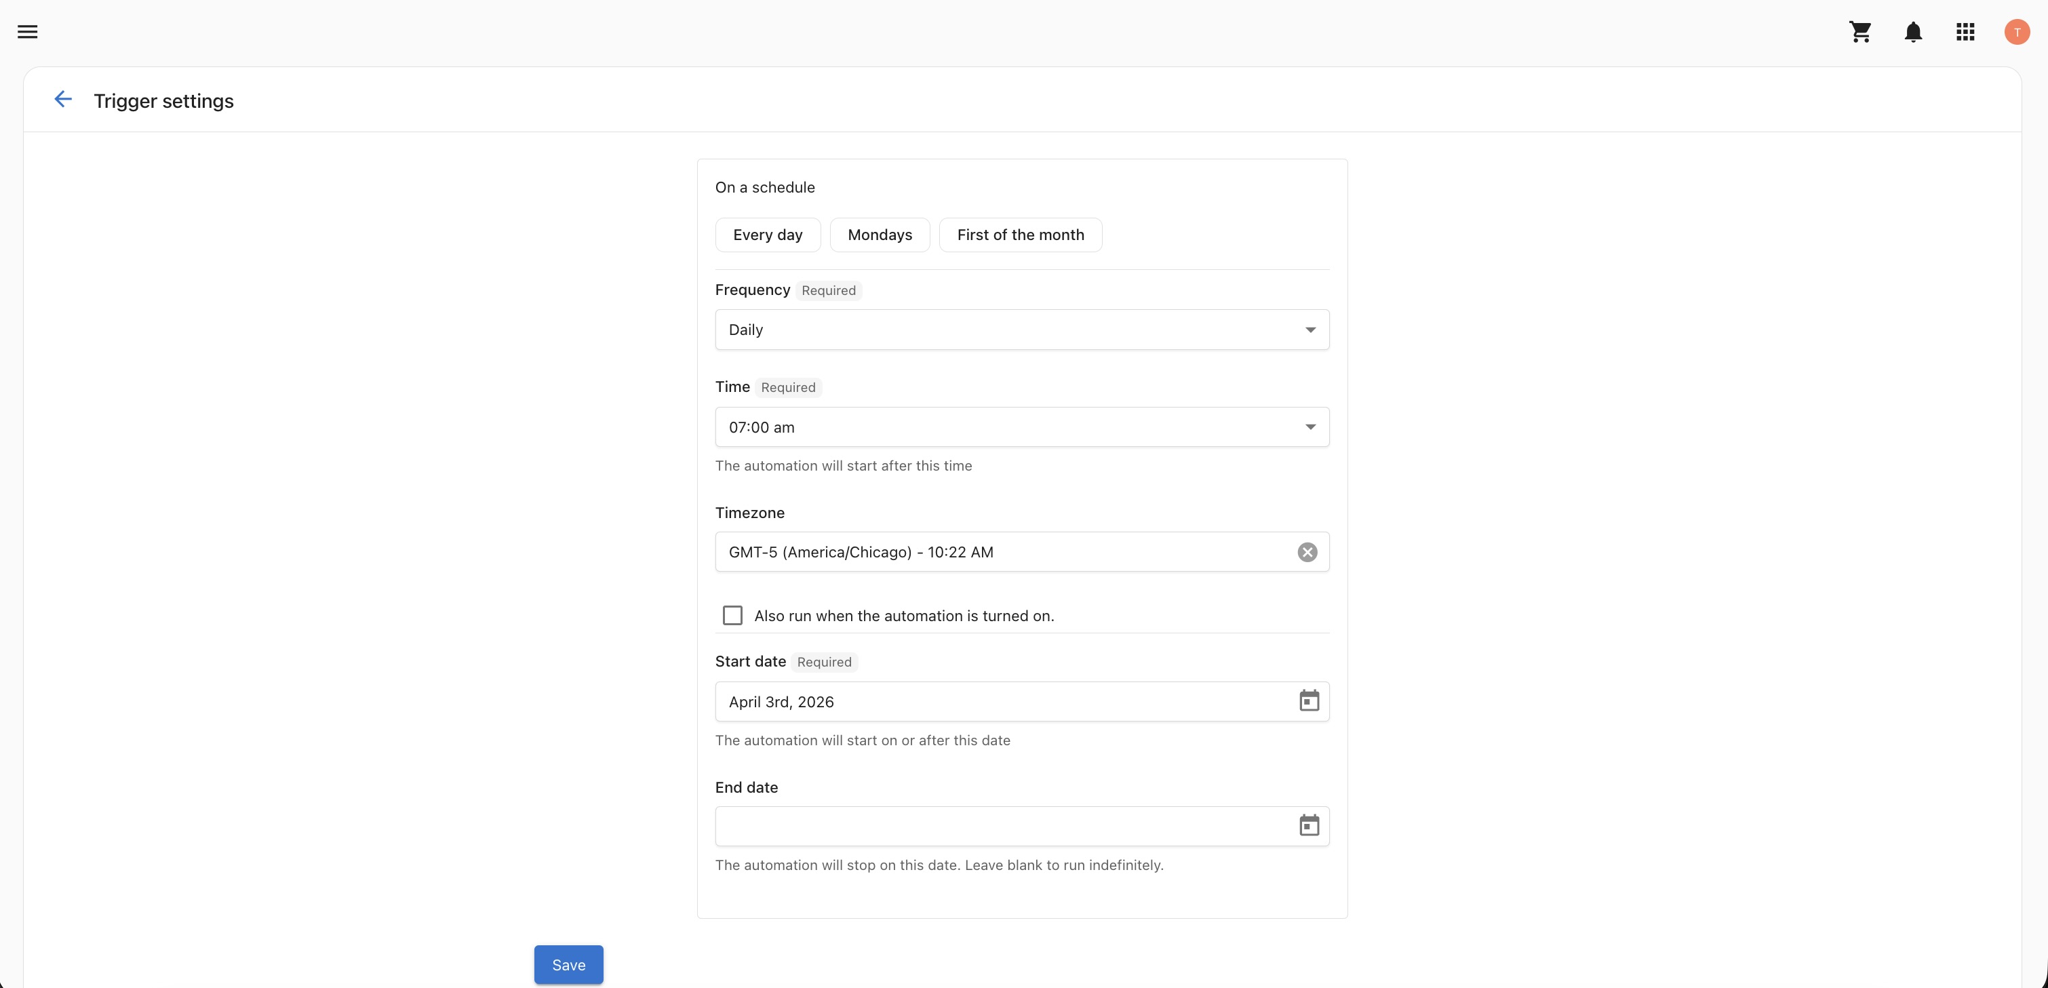2048x988 pixels.
Task: Click the Trigger settings page title
Action: [164, 101]
